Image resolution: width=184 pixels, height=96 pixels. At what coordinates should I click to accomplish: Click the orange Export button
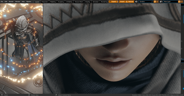(113, 2)
